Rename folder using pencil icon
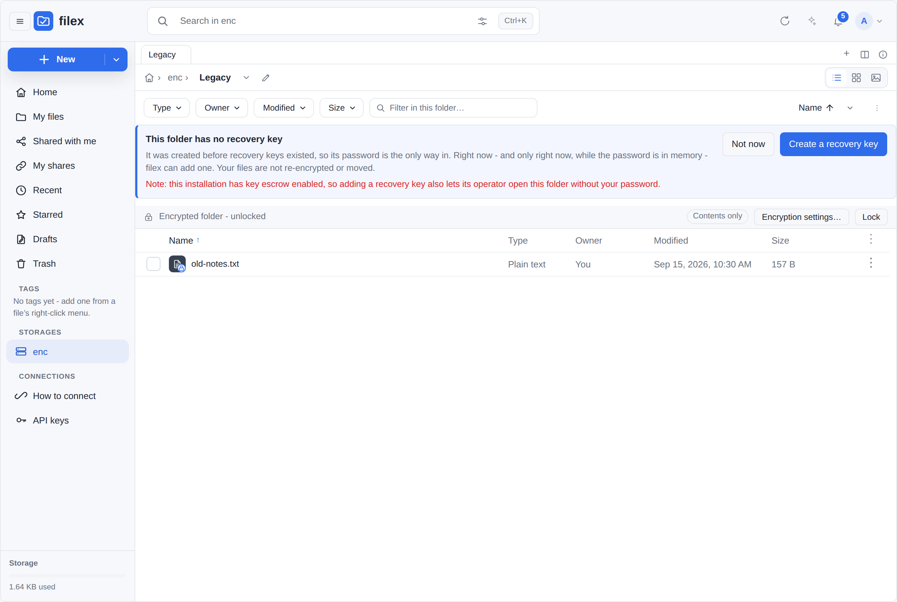The height and width of the screenshot is (602, 897). point(266,78)
